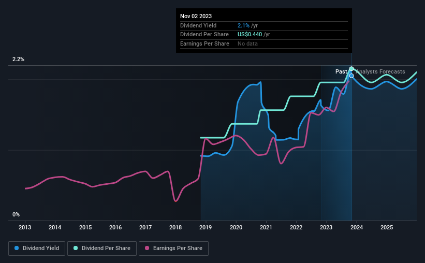425x263 pixels.
Task: Click the 2.2% y-axis label
Action: [x=18, y=60]
